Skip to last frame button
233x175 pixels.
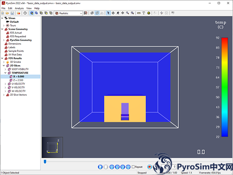tap(128, 167)
